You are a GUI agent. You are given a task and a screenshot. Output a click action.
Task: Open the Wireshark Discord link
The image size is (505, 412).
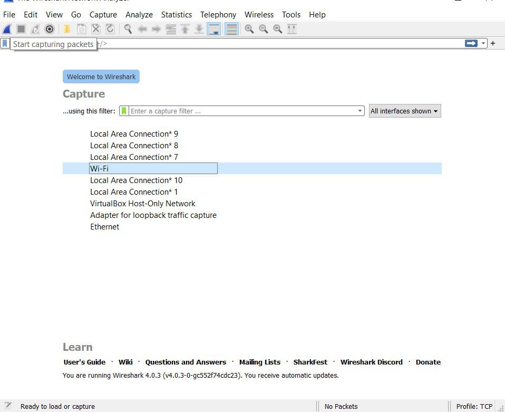point(372,362)
